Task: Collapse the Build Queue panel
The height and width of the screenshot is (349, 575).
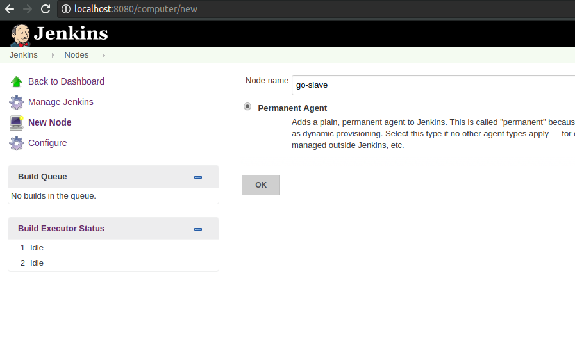Action: [198, 177]
